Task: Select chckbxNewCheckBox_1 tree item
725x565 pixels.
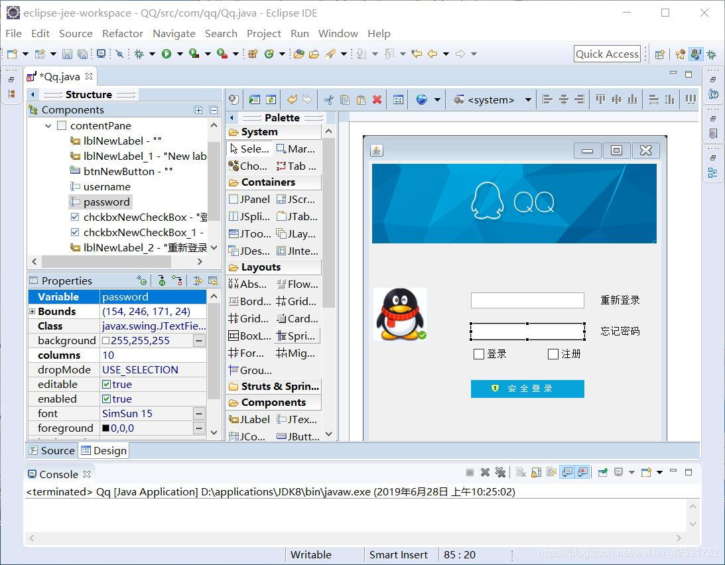Action: [x=137, y=233]
